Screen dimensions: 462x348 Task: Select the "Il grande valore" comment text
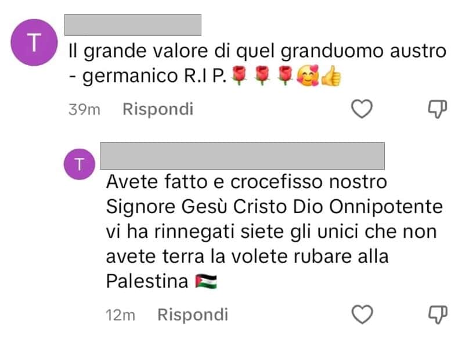coord(257,64)
